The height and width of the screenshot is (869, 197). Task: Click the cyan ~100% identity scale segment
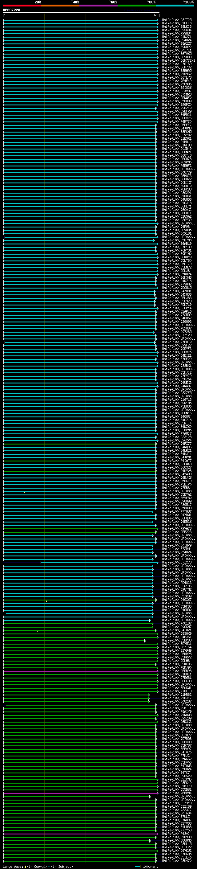click(x=175, y=6)
